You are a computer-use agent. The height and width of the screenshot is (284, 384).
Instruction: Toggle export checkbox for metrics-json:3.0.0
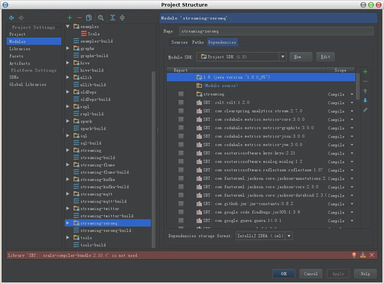181,136
